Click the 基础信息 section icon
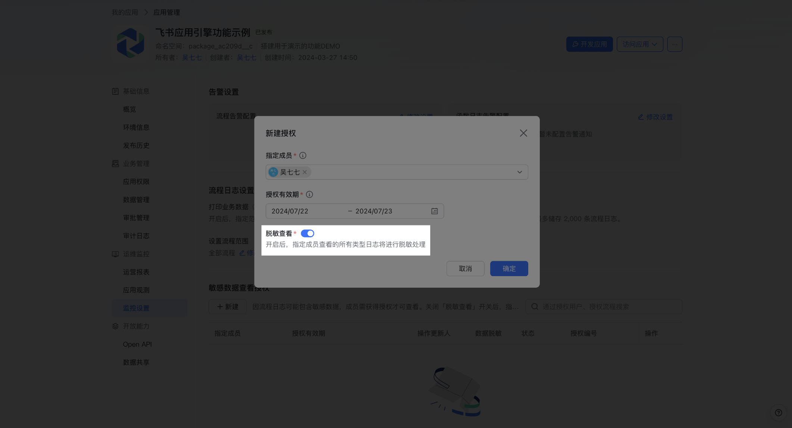Image resolution: width=792 pixels, height=428 pixels. point(115,91)
